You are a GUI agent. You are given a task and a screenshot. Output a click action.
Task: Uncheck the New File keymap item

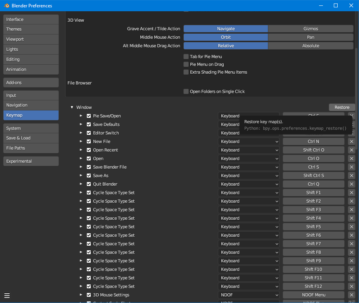[x=89, y=141]
